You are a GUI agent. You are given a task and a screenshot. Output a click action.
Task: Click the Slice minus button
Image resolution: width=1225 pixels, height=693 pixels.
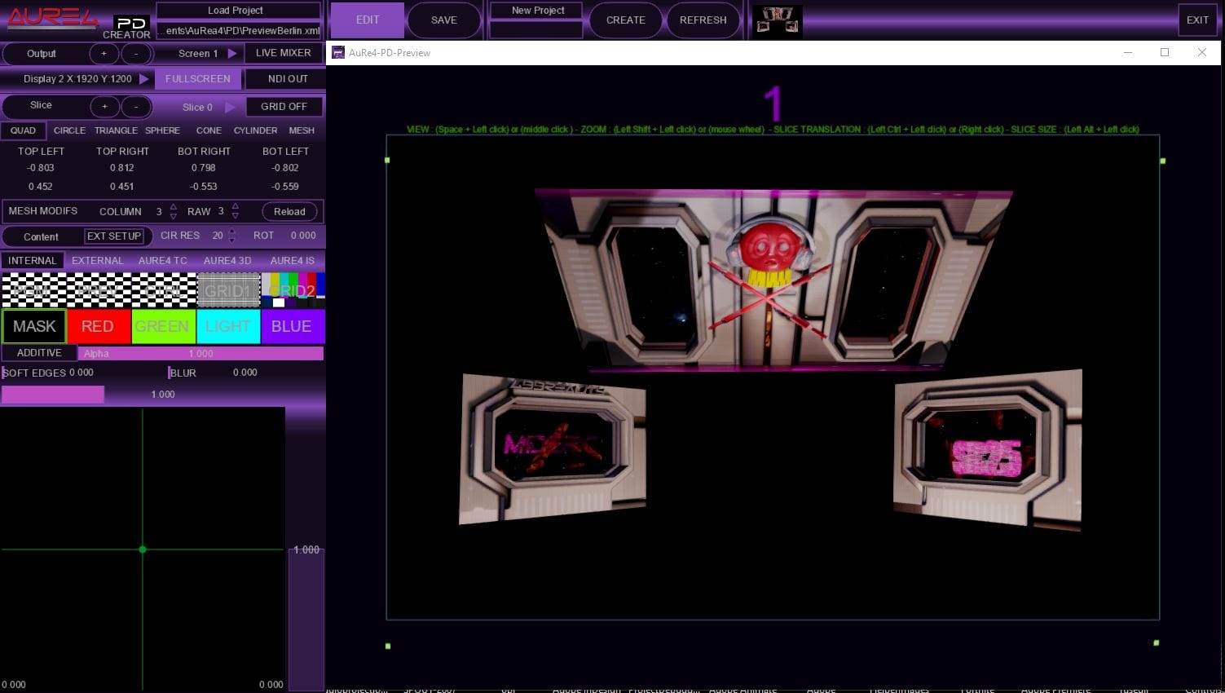tap(136, 107)
